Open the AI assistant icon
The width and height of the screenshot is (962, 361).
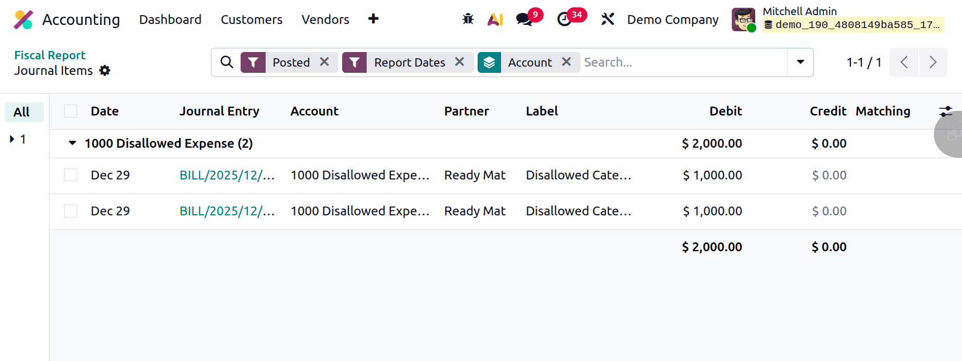[x=495, y=20]
